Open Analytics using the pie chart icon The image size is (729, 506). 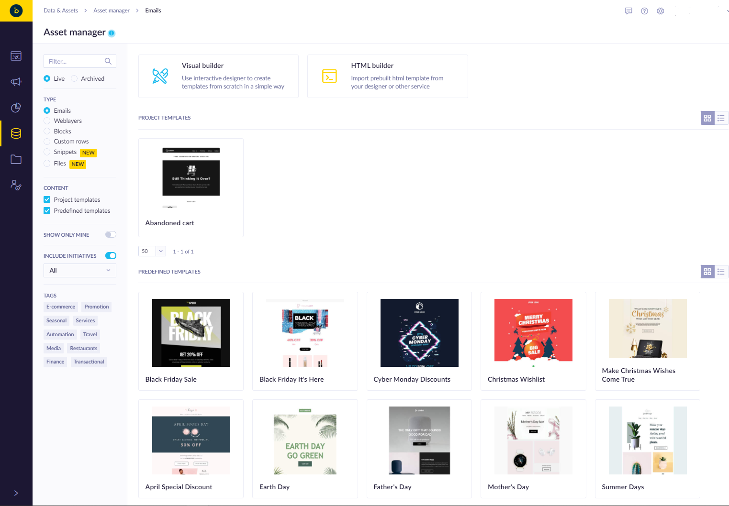click(16, 108)
